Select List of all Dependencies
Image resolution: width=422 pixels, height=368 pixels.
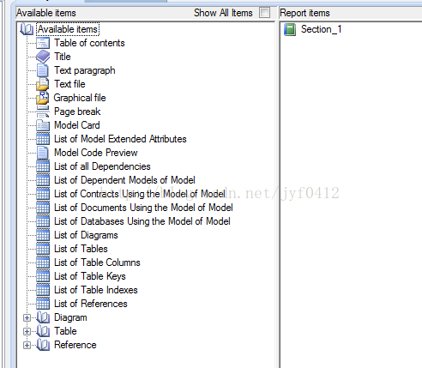[x=102, y=166]
